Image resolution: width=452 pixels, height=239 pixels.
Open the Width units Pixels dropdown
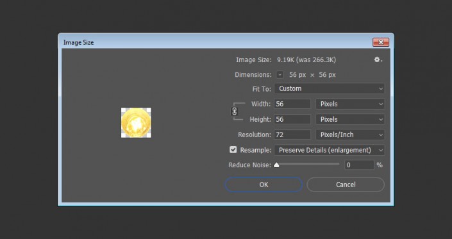[350, 104]
